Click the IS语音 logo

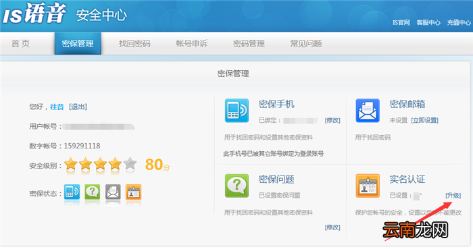click(34, 13)
